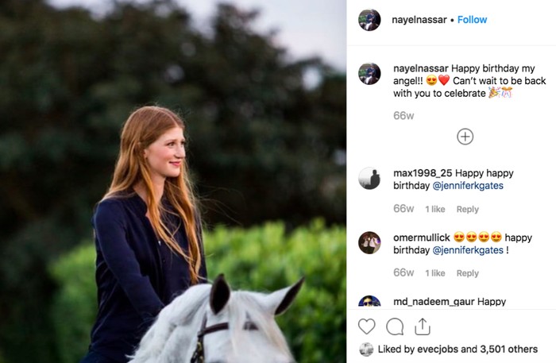View likes on max1998_25's comment
The width and height of the screenshot is (556, 363).
click(x=434, y=209)
